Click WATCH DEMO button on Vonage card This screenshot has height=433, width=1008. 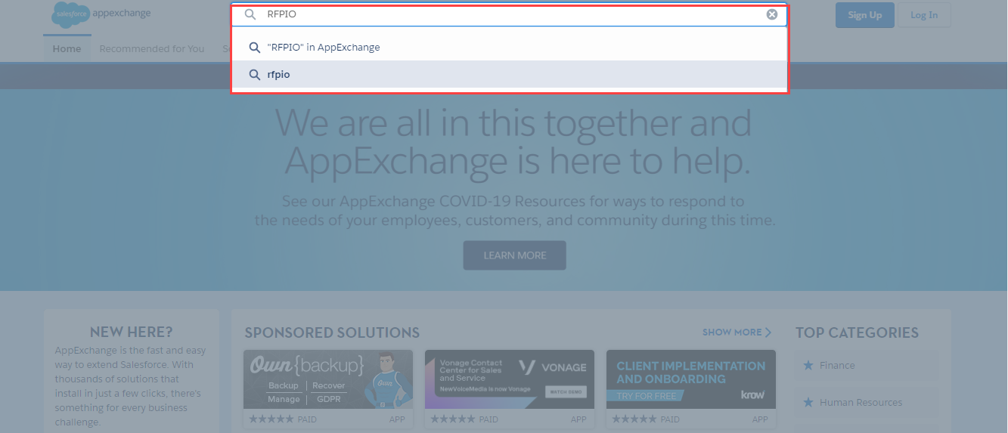click(x=565, y=391)
